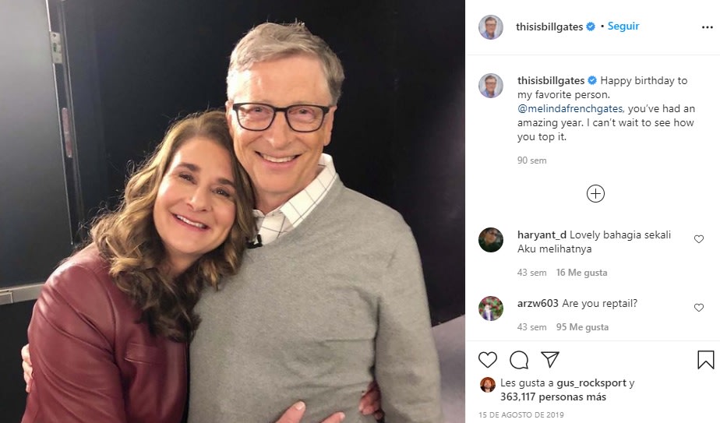
Task: View likes on haryant_d's comment, 16 Me gusta
Action: 581,273
